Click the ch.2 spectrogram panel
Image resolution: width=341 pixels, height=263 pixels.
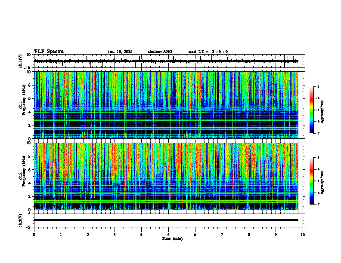click(166, 176)
